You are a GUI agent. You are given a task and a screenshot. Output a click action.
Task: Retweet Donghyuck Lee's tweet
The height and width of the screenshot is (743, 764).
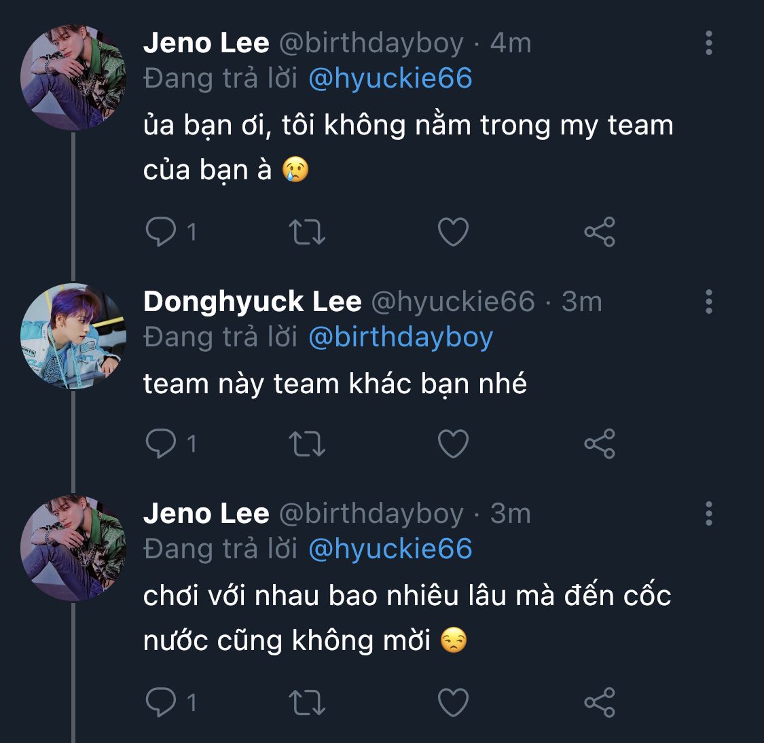pos(307,444)
